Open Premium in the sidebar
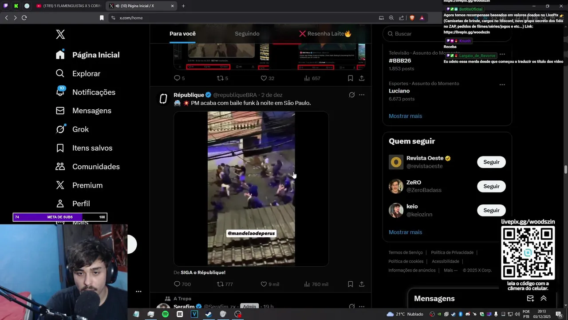568x320 pixels. [79, 185]
